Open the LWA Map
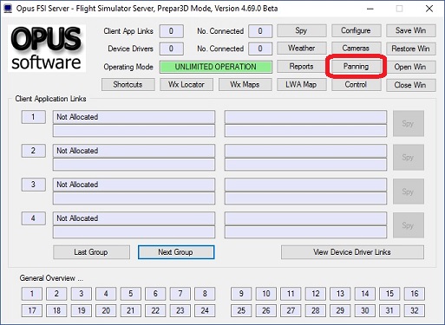This screenshot has width=445, height=325. 302,85
